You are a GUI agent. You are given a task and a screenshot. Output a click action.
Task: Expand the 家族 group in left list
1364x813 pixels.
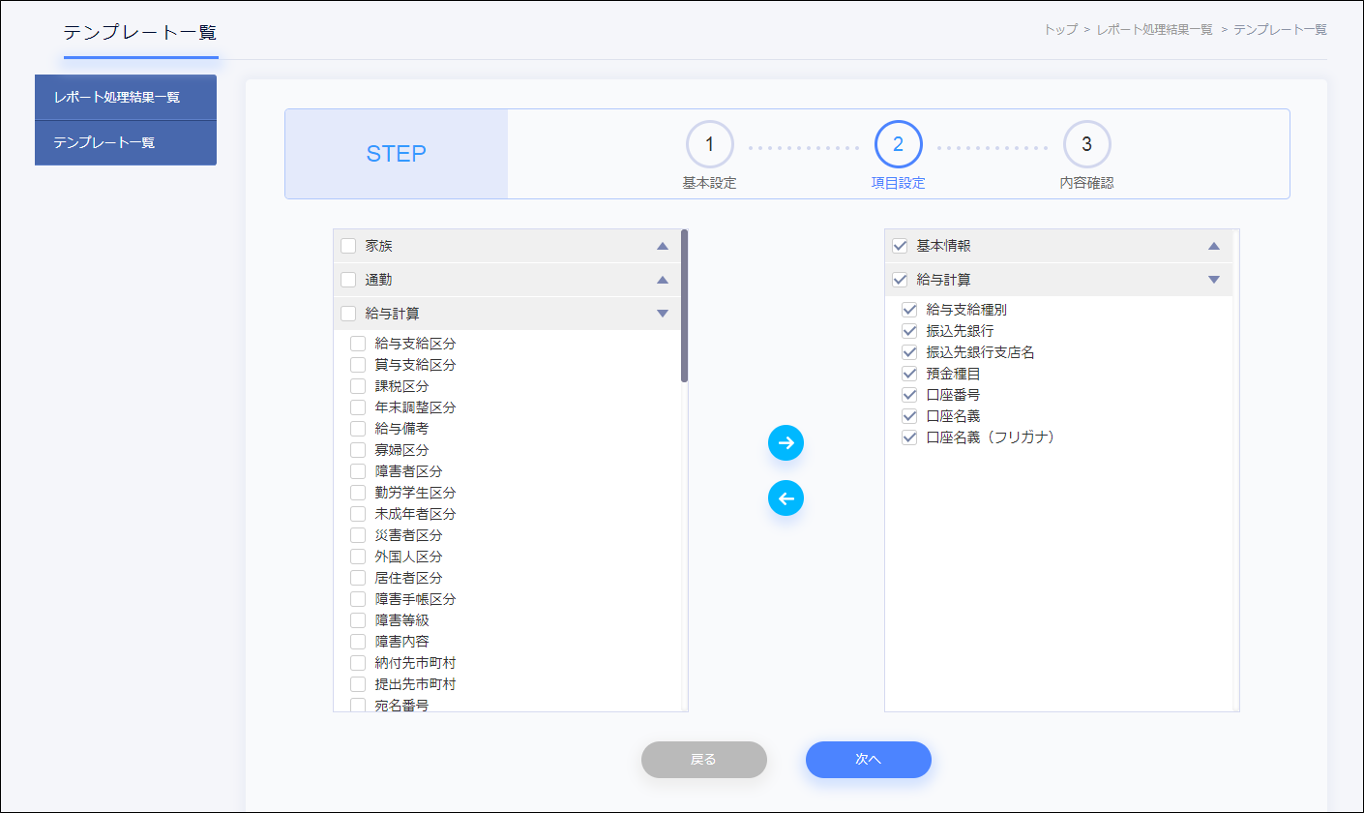(663, 246)
